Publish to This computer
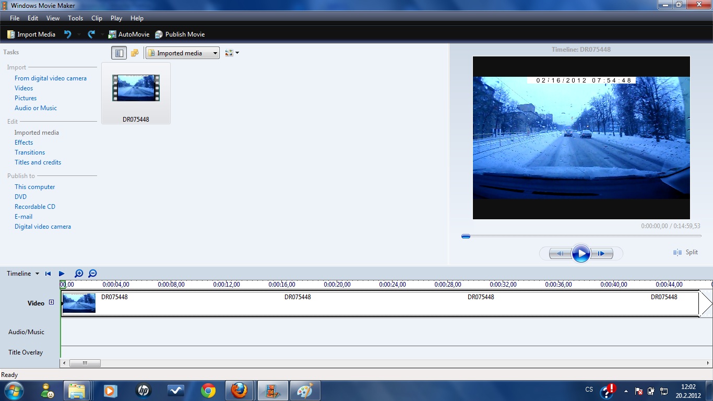 click(34, 187)
